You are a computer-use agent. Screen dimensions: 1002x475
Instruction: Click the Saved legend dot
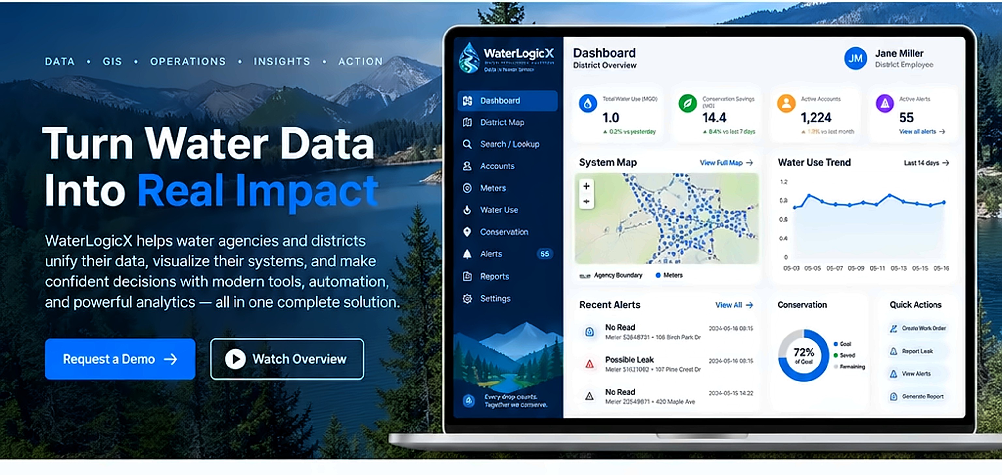click(x=836, y=355)
